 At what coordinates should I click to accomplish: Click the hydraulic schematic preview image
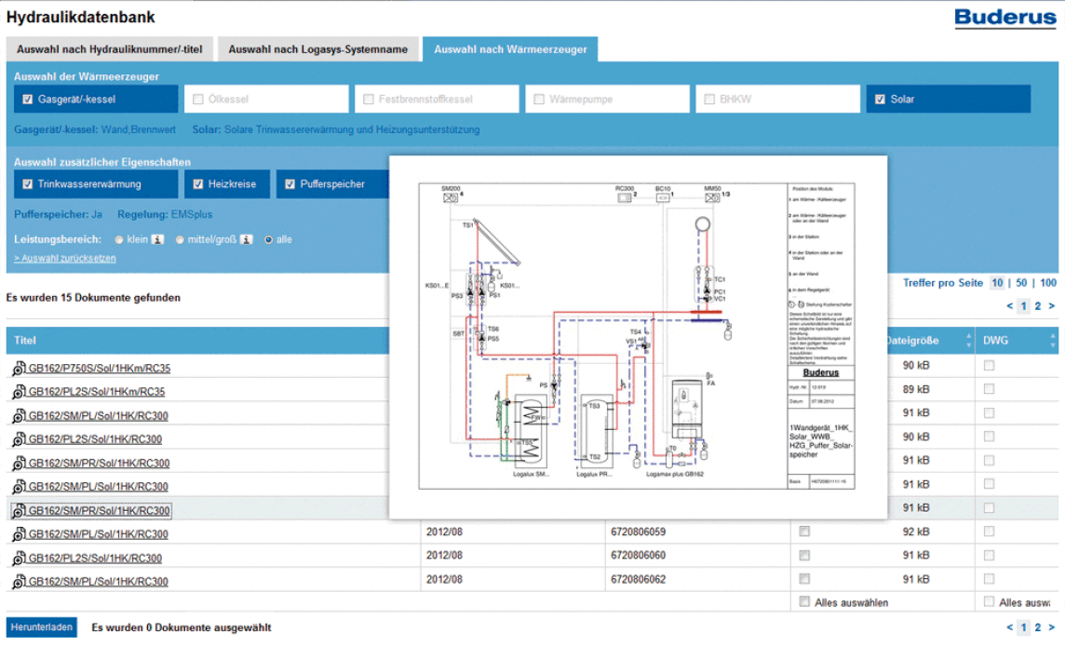tap(637, 336)
